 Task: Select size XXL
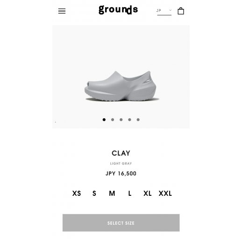(165, 193)
